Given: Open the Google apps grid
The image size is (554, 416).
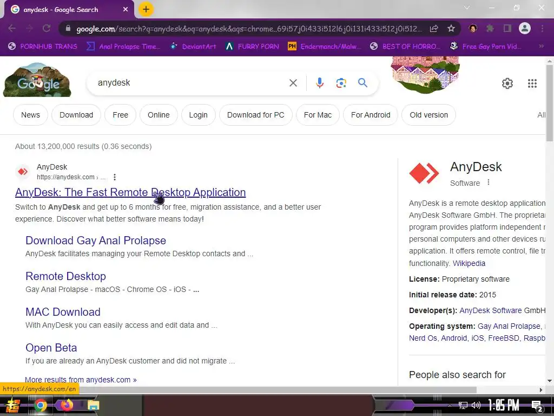Looking at the screenshot, I should tap(532, 83).
